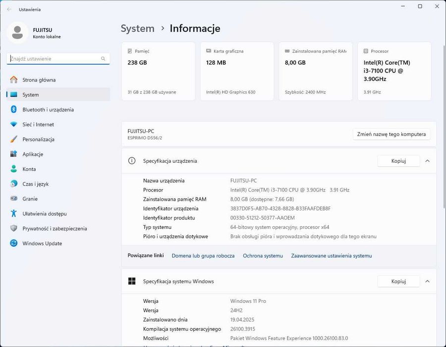Click System breadcrumb in header

pyautogui.click(x=137, y=29)
